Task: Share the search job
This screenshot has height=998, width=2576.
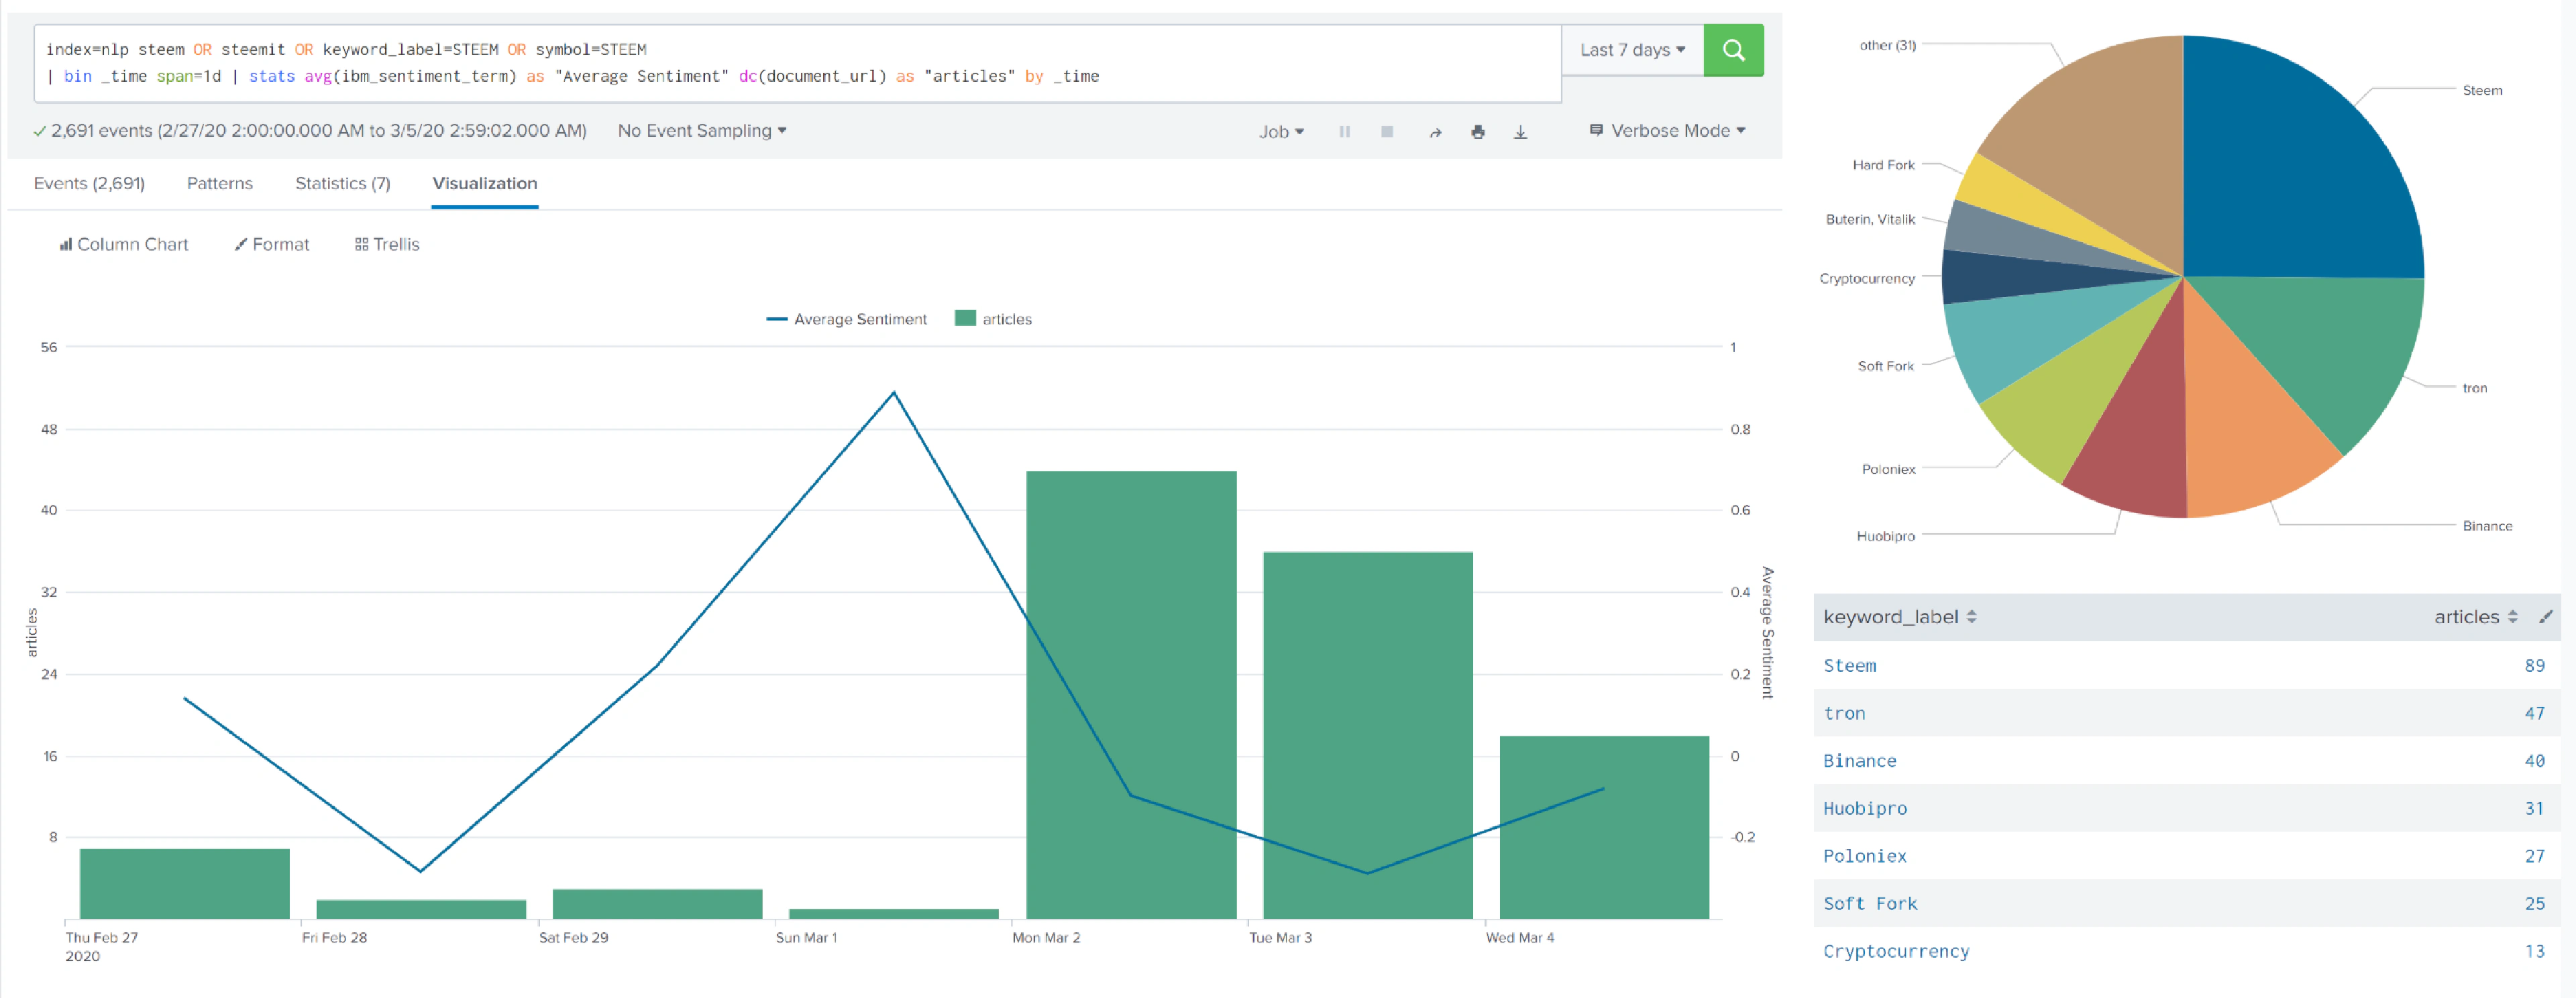Action: pyautogui.click(x=1435, y=132)
